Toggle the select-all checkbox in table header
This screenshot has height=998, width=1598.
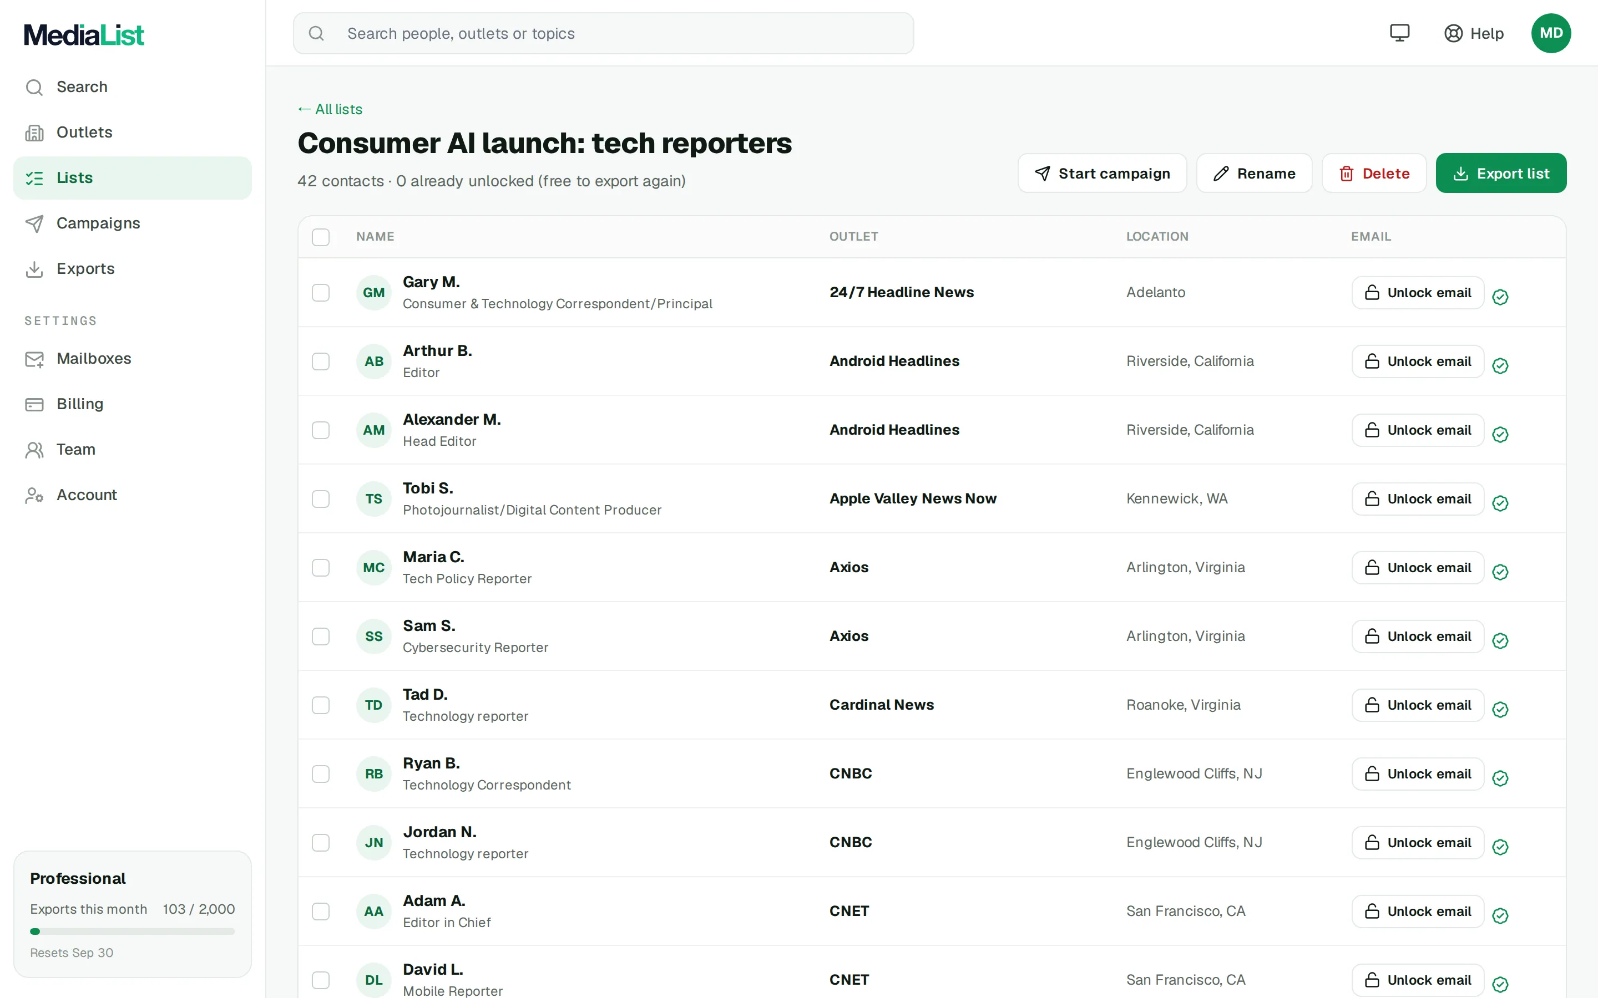coord(320,237)
